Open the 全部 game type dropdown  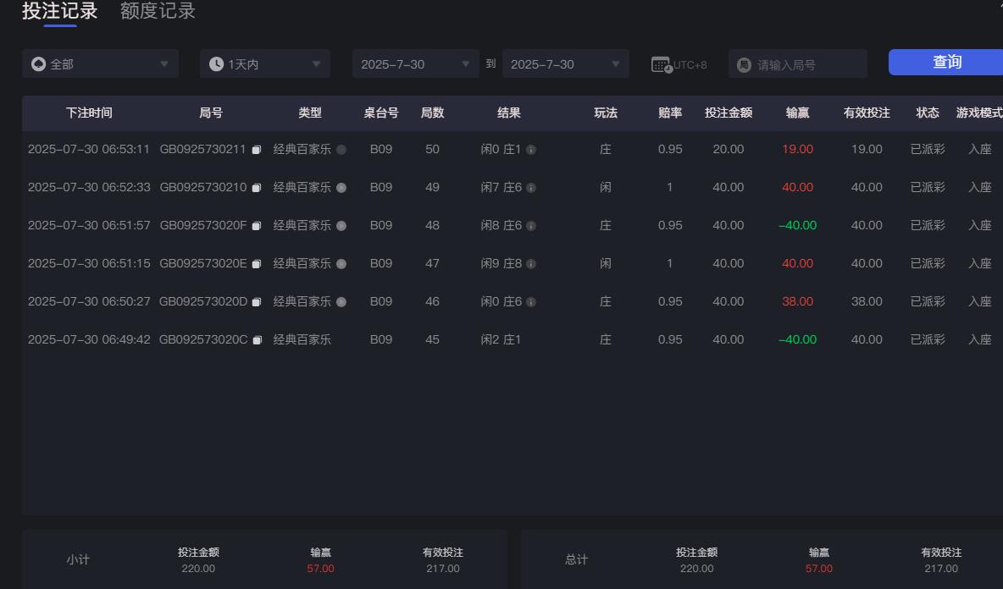click(x=100, y=63)
